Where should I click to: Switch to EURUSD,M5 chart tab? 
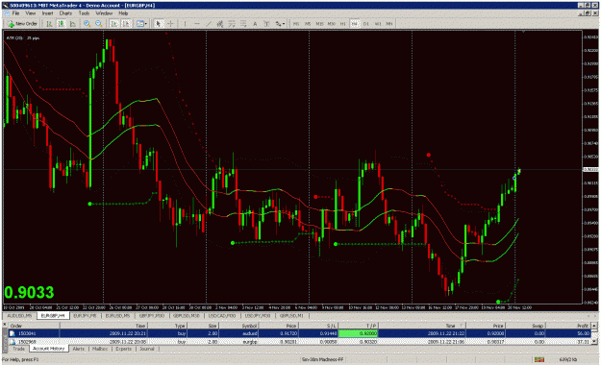click(x=117, y=316)
